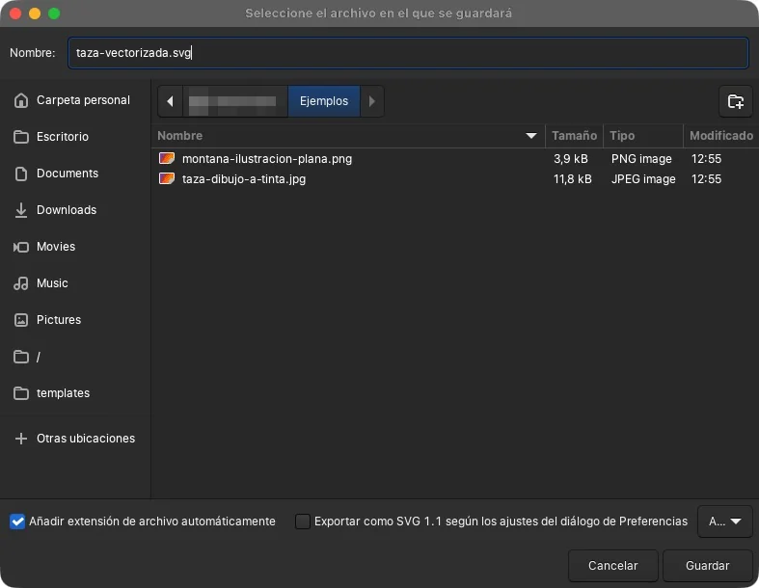Create a new folder with the folder-plus icon
The width and height of the screenshot is (759, 588).
735,101
